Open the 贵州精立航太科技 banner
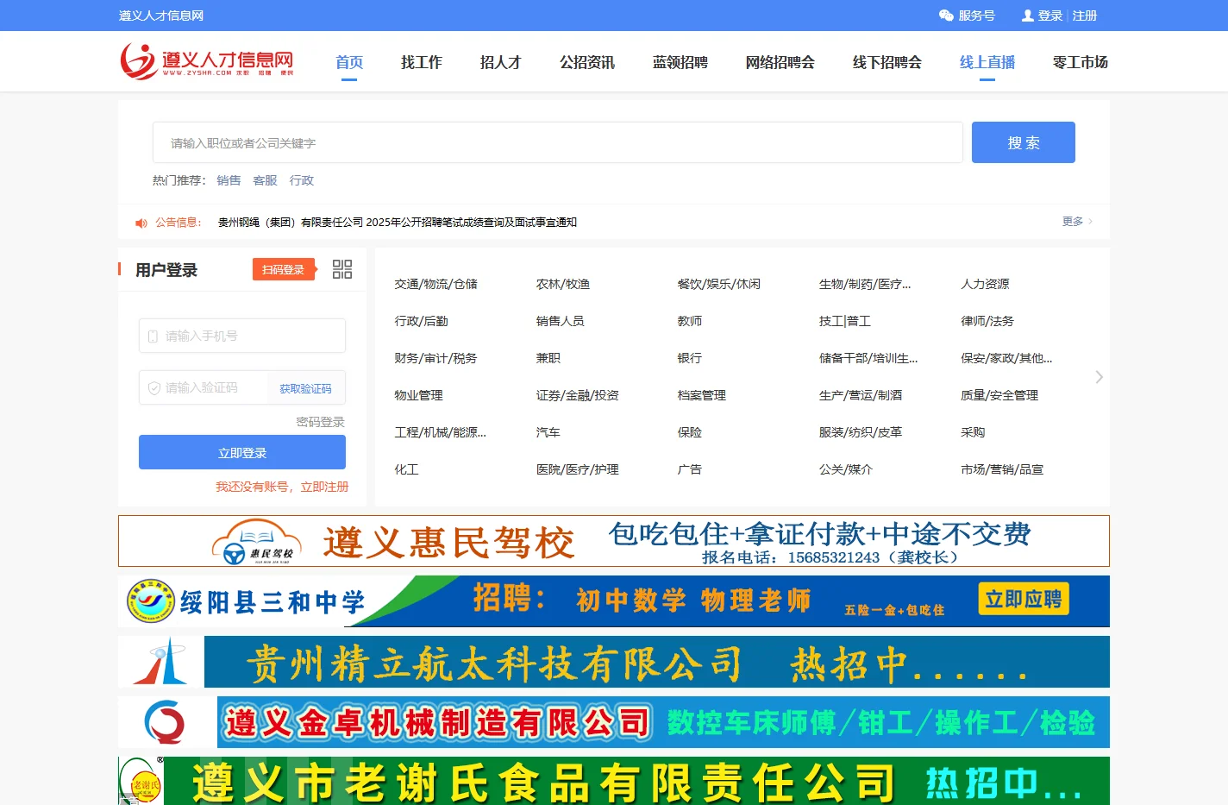 [x=614, y=662]
